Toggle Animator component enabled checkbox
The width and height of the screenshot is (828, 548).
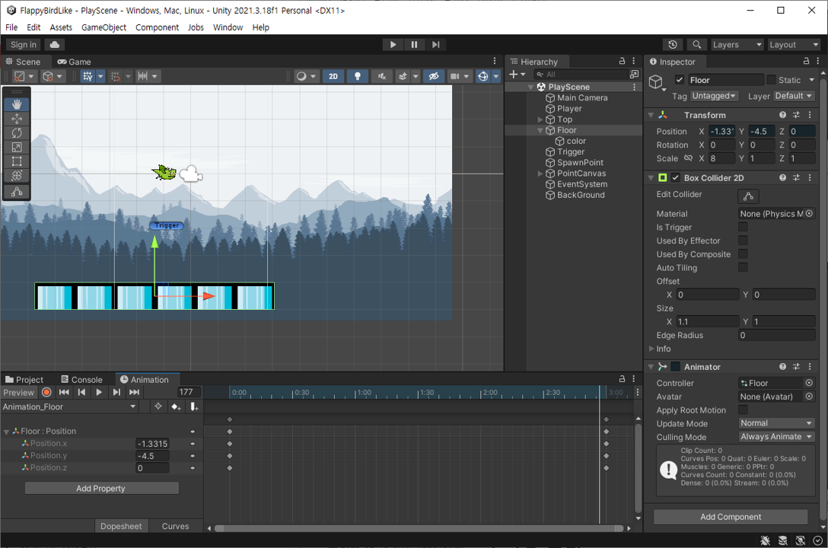(675, 367)
